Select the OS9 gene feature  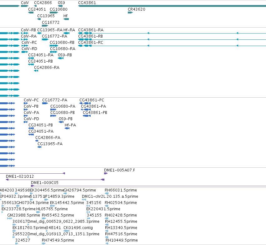tap(60, 6)
